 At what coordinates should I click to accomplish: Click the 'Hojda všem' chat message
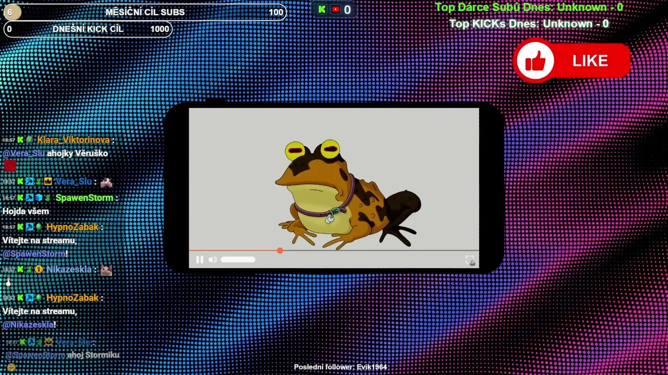[26, 211]
